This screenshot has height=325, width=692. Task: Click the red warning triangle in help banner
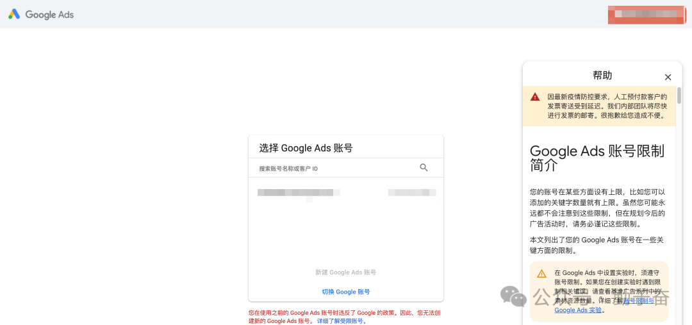click(x=535, y=97)
